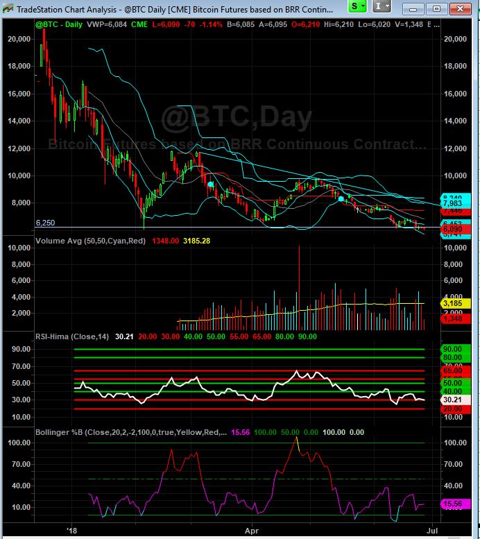Viewport: 480px width, 539px height.
Task: Open the gray I interval-linking dropdown
Action: point(382,6)
